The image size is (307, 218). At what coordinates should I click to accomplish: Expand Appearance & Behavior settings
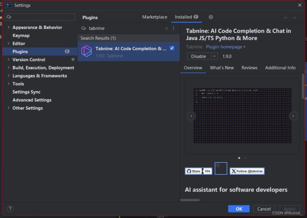9,27
